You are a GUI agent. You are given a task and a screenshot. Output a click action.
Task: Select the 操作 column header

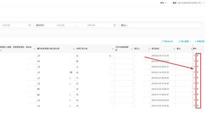pyautogui.click(x=195, y=49)
